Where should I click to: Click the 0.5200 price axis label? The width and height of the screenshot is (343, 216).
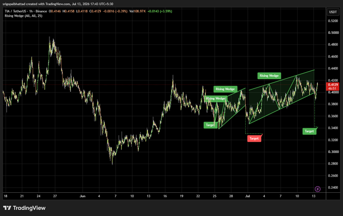click(333, 21)
